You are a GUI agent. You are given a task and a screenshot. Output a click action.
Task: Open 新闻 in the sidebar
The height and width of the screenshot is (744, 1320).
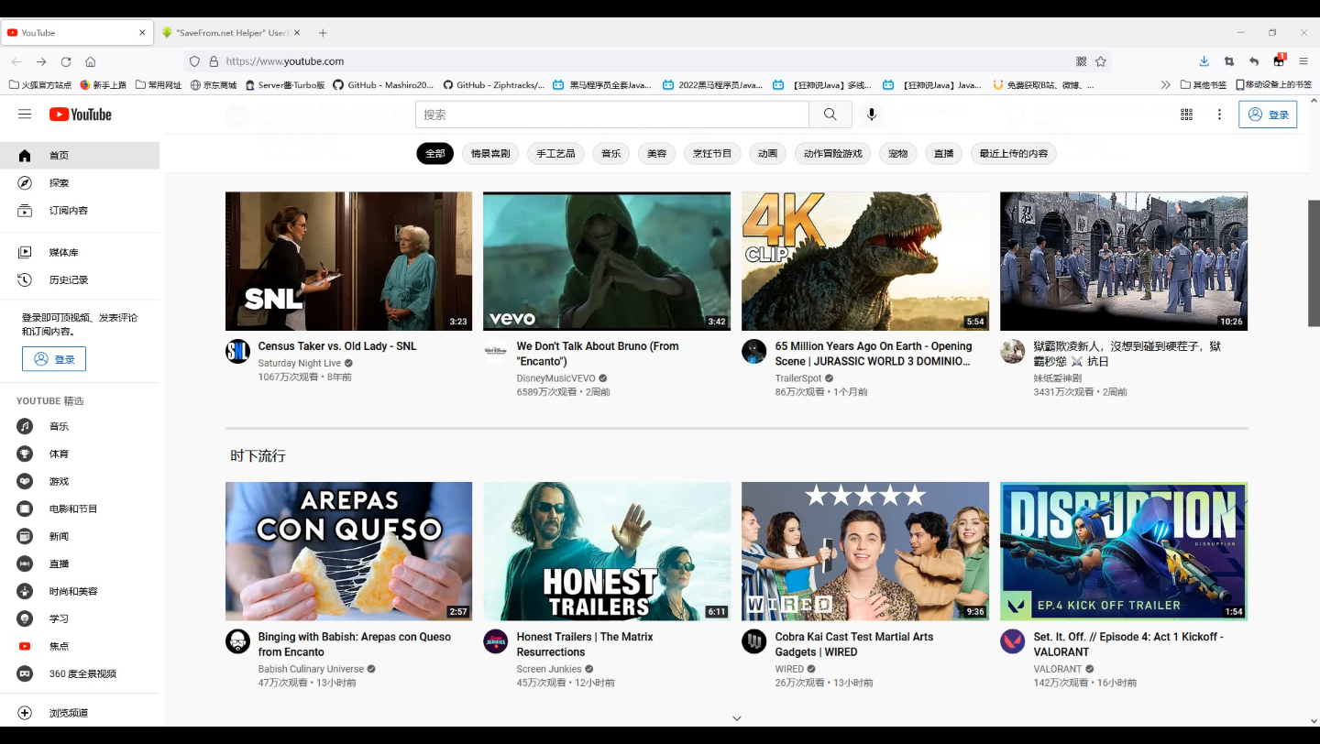[80, 536]
